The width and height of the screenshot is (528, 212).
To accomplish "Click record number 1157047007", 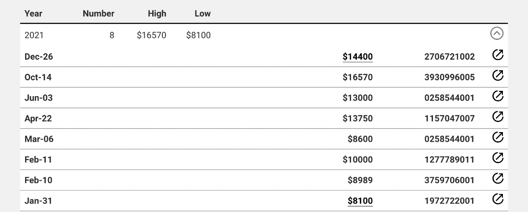I will pyautogui.click(x=450, y=119).
